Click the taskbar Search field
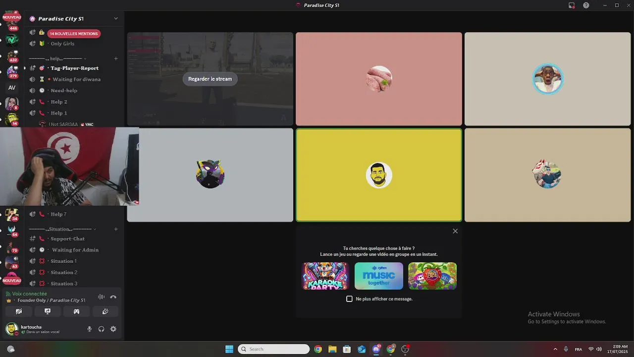 pyautogui.click(x=274, y=349)
